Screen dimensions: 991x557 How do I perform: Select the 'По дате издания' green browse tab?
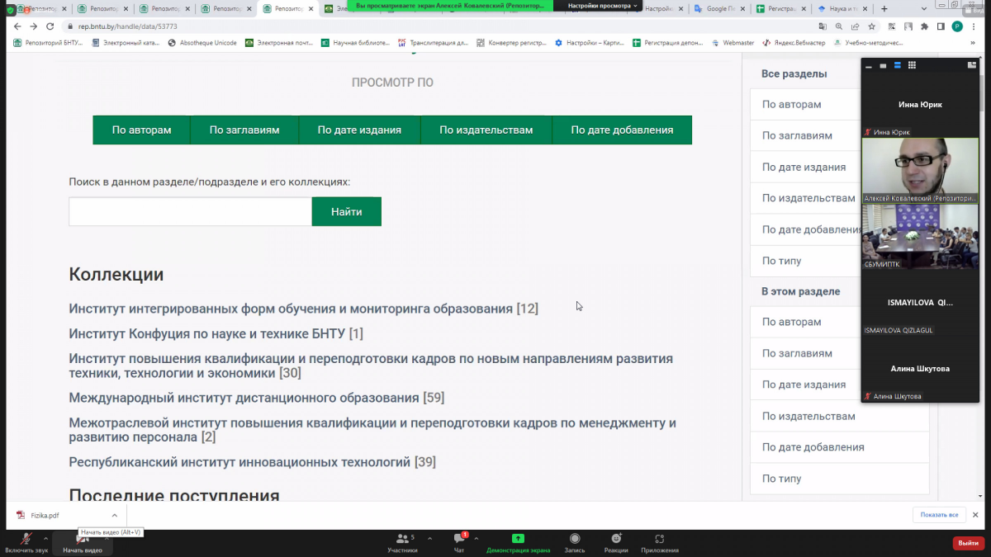coord(359,130)
